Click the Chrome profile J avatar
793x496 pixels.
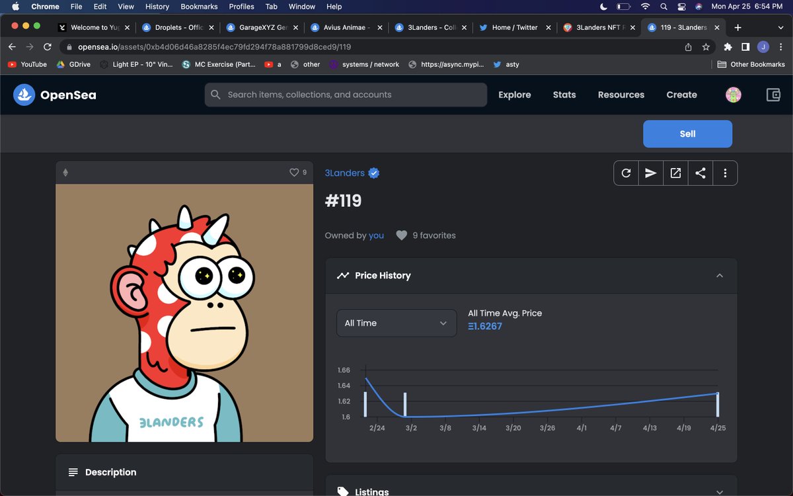point(763,47)
